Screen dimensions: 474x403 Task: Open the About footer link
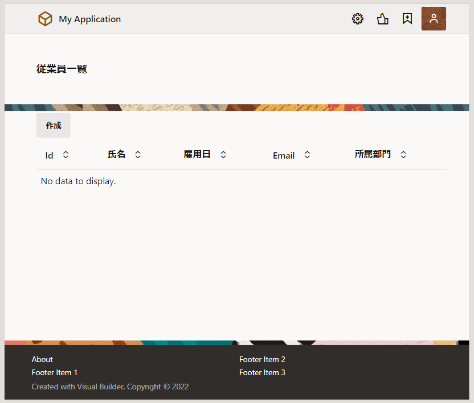42,359
